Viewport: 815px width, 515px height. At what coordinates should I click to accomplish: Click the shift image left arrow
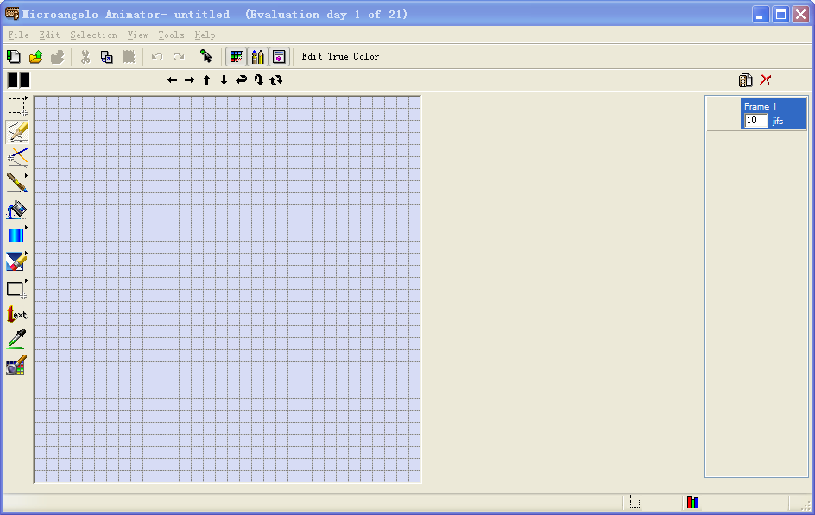(x=173, y=80)
